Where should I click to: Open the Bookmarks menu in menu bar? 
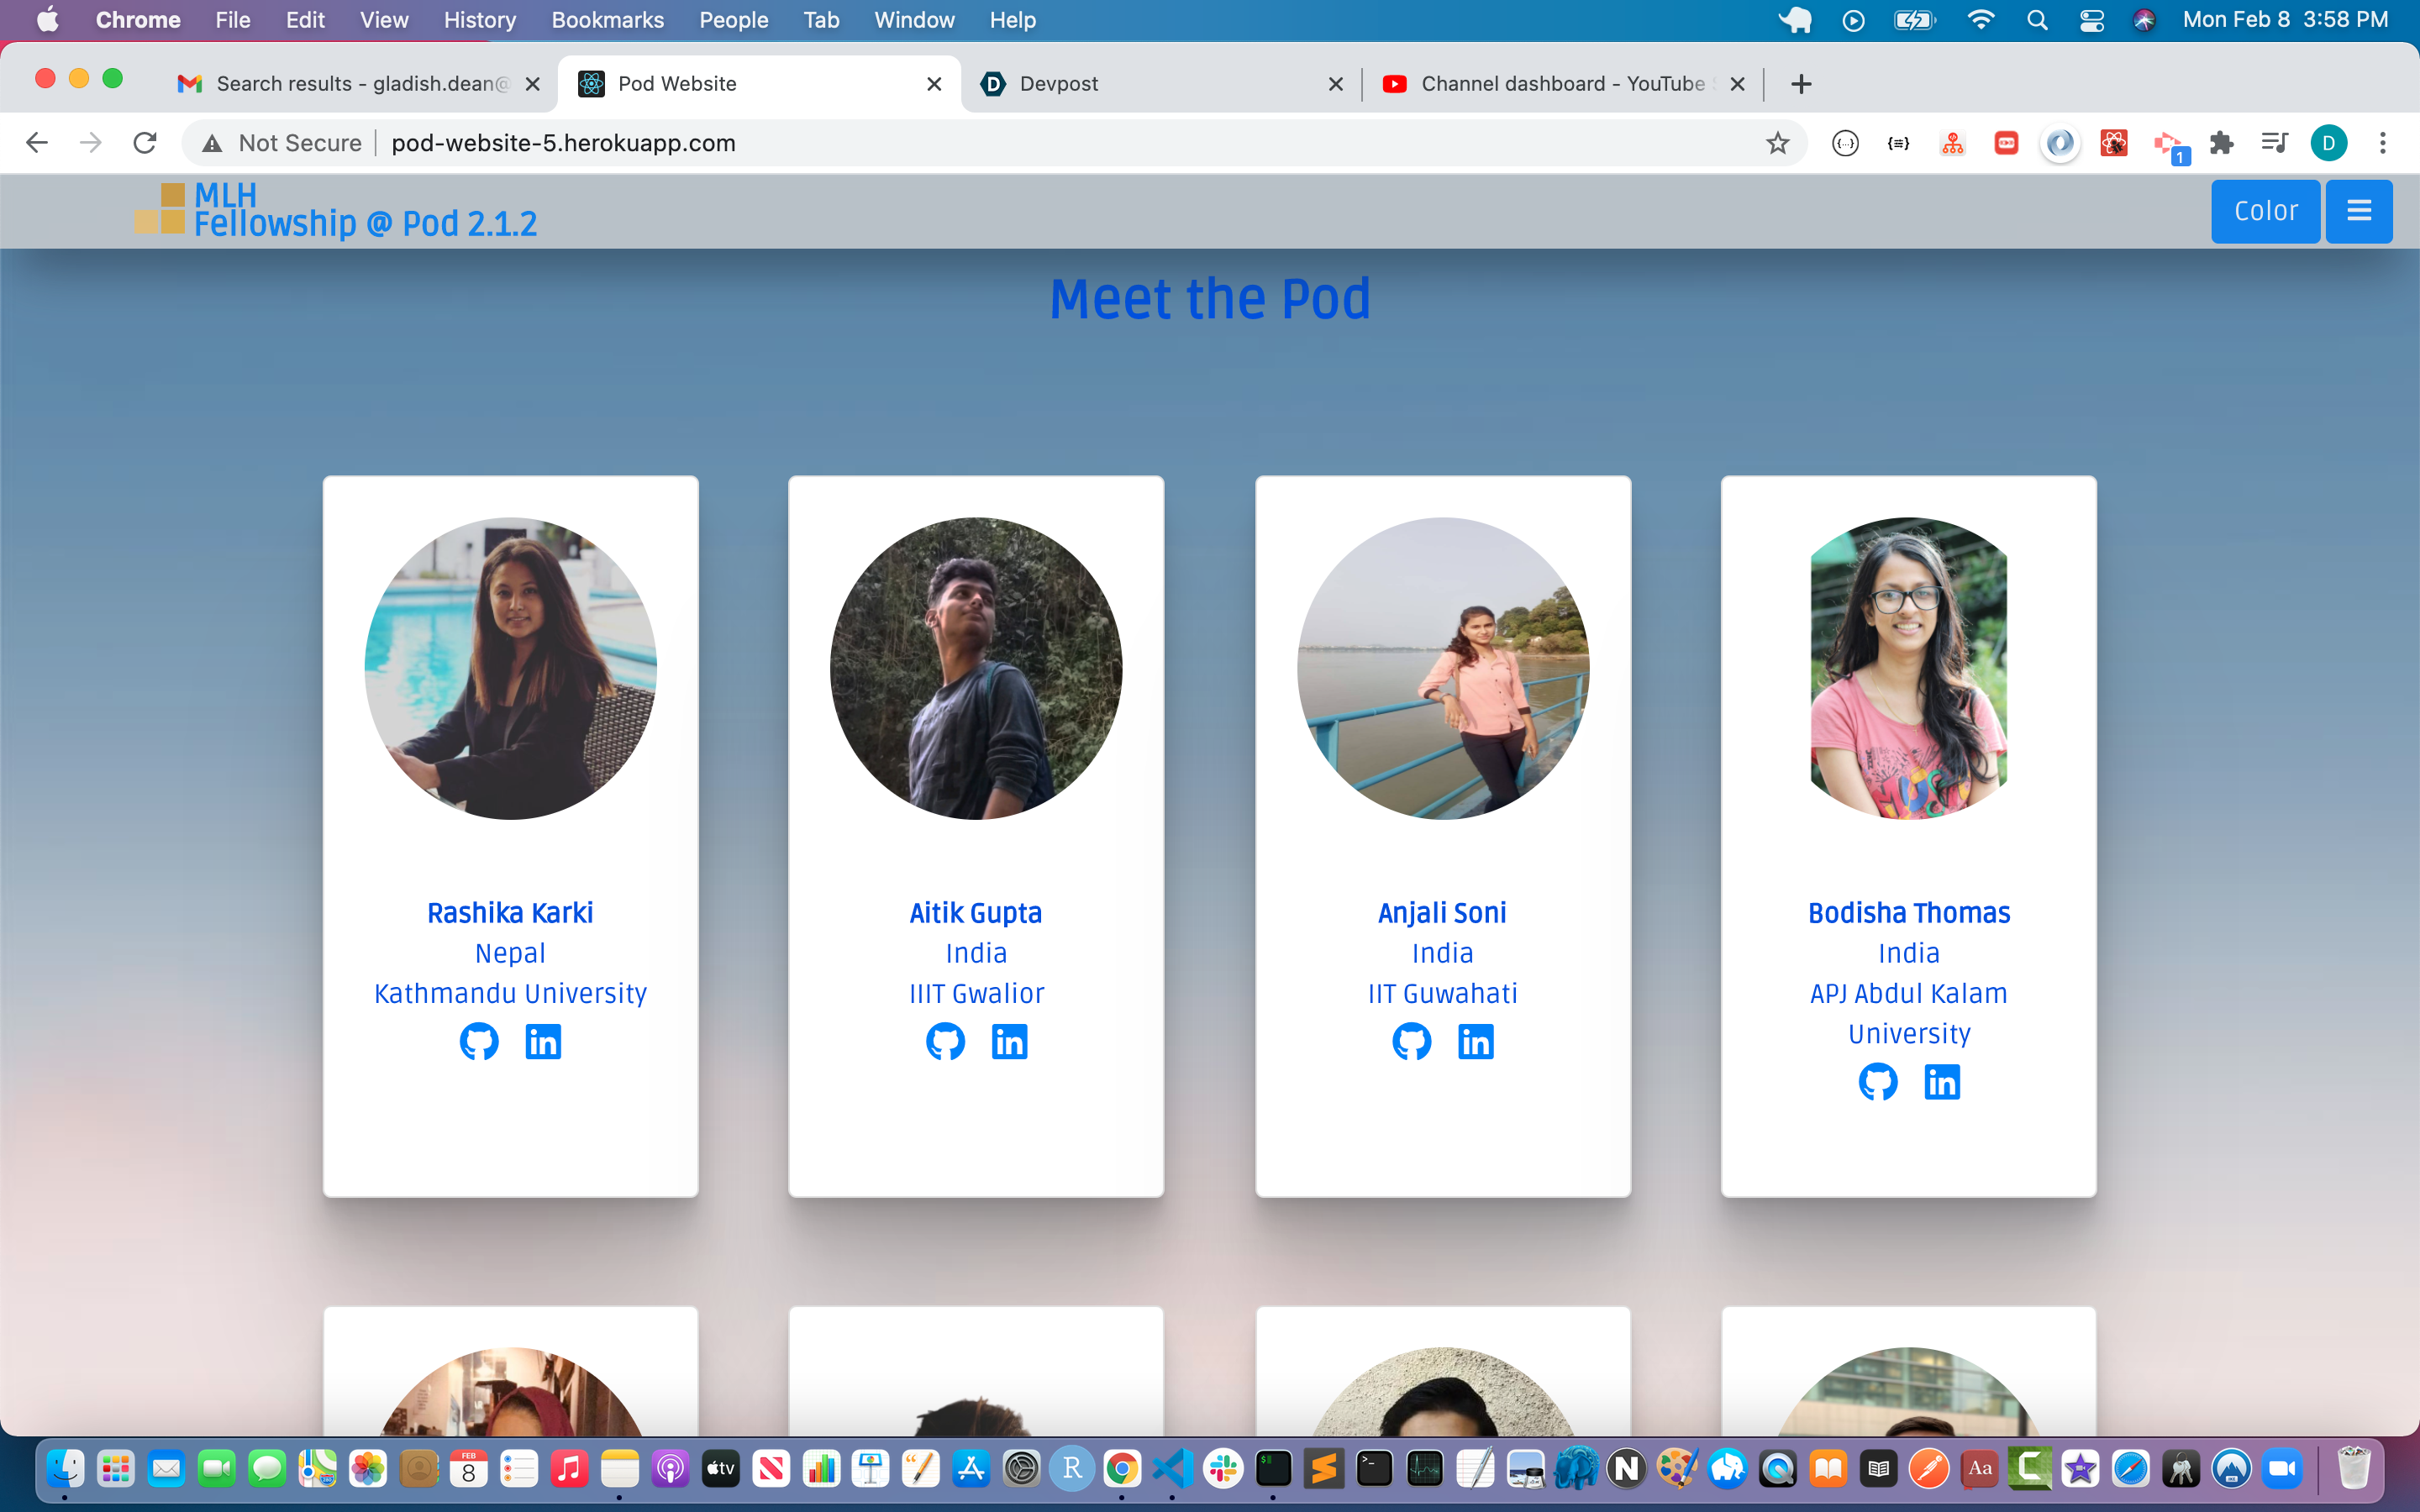[x=607, y=20]
